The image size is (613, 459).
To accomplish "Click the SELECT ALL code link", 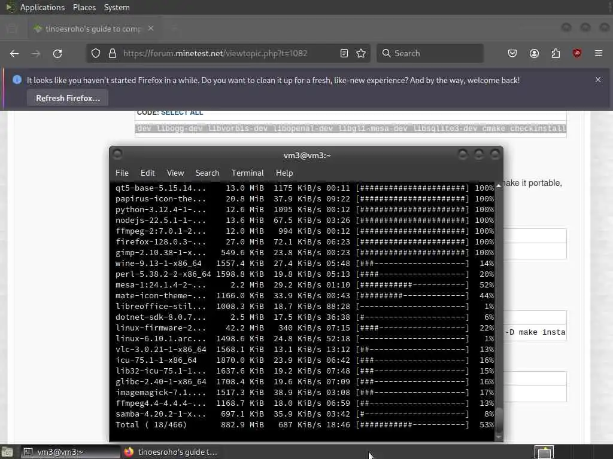I will tap(182, 113).
